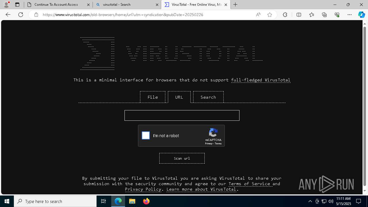368x207 pixels.
Task: Add this page to favorites
Action: coord(270,15)
